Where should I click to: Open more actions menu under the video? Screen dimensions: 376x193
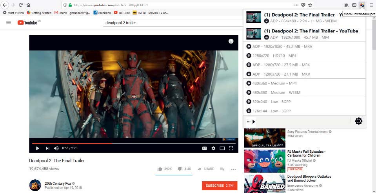[233, 169]
